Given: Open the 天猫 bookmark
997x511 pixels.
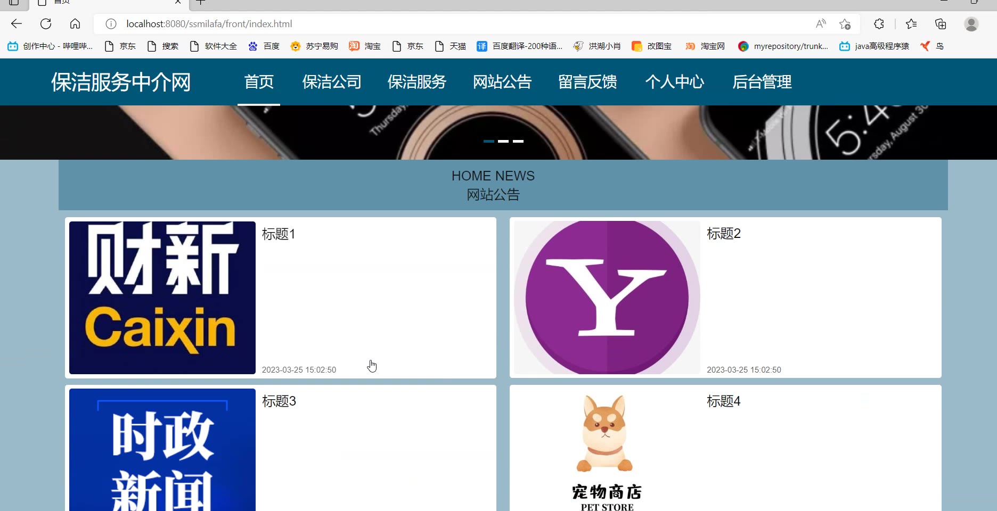Looking at the screenshot, I should point(450,46).
